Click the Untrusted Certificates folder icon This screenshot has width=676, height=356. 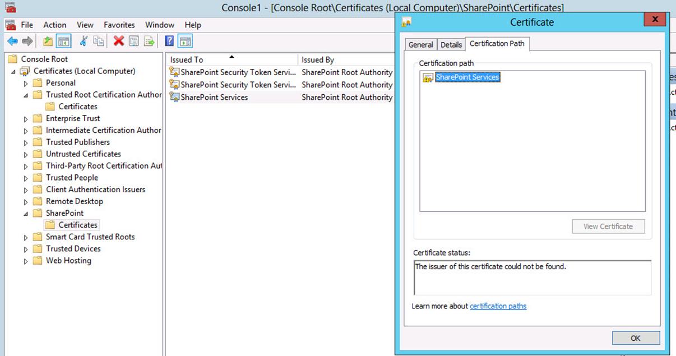coord(38,154)
